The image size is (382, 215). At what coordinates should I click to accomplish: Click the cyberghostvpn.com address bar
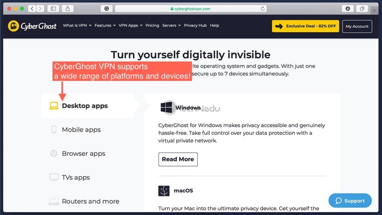point(191,9)
